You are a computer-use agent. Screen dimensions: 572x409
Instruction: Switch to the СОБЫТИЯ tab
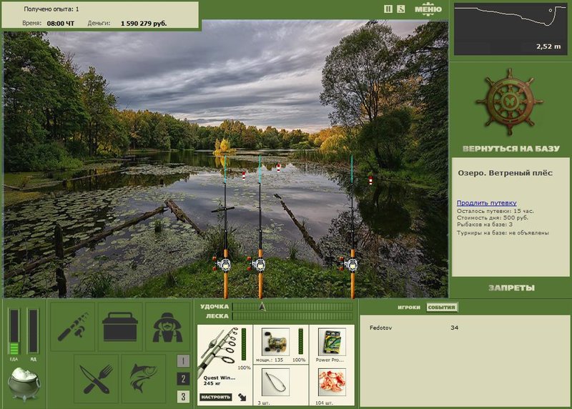coord(441,307)
